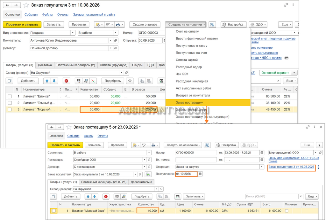Choose "Заказ поставщику" from the menu
This screenshot has width=326, height=220.
coord(208,103)
